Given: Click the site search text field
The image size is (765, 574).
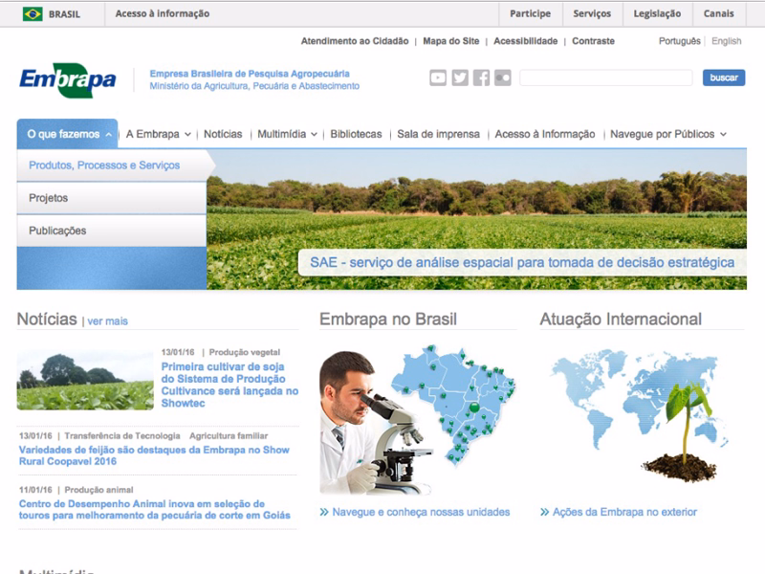Looking at the screenshot, I should coord(606,77).
